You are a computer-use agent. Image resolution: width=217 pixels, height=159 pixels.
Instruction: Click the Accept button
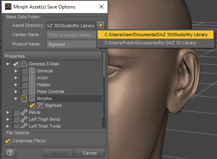pos(58,153)
